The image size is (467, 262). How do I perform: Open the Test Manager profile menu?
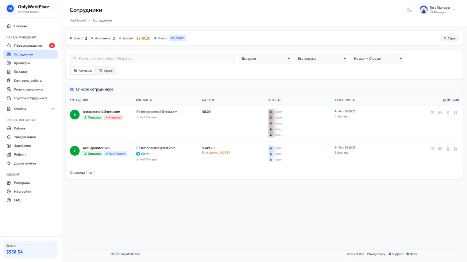[x=438, y=10]
